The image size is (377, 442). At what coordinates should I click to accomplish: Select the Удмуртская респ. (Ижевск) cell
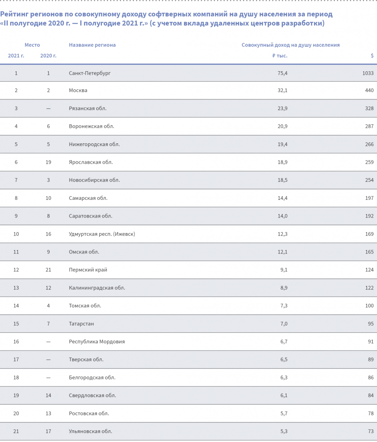coord(102,234)
